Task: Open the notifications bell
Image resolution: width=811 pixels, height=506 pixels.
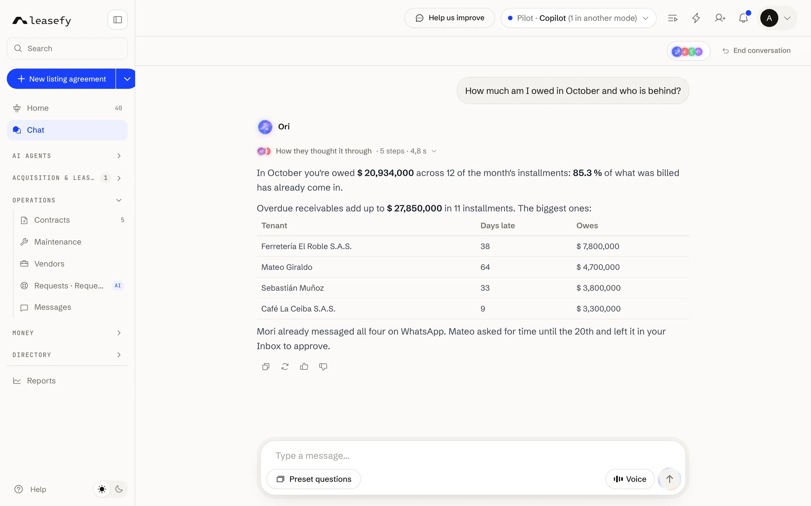Action: [743, 18]
